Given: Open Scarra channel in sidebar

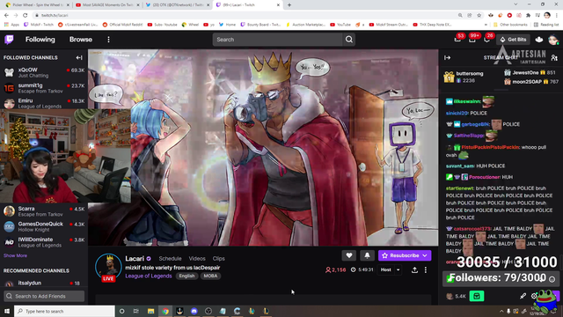Looking at the screenshot, I should [x=44, y=211].
